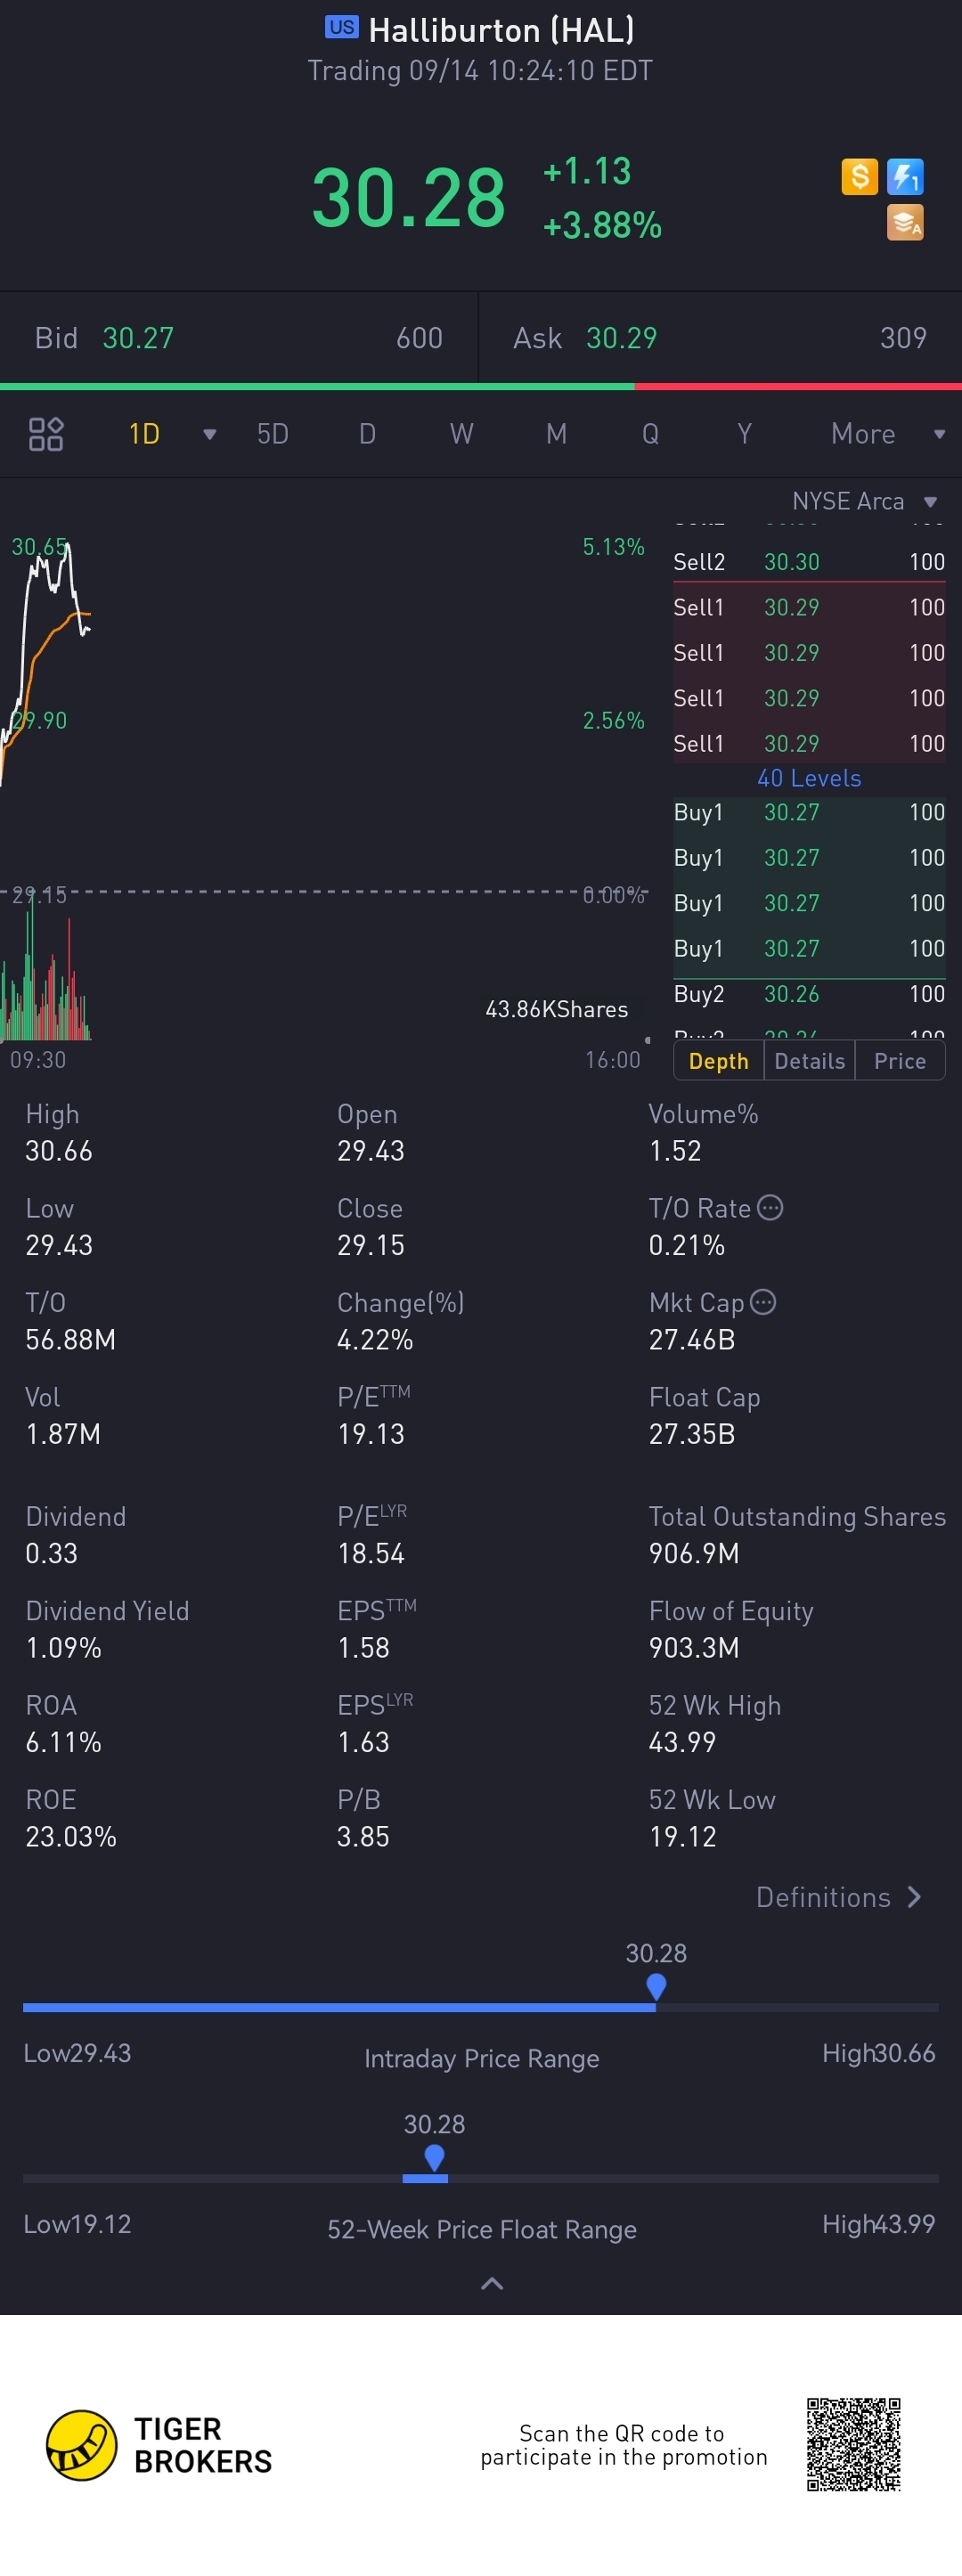Screen dimensions: 962x2576
Task: Tap the 30.28 current price
Action: click(x=408, y=198)
